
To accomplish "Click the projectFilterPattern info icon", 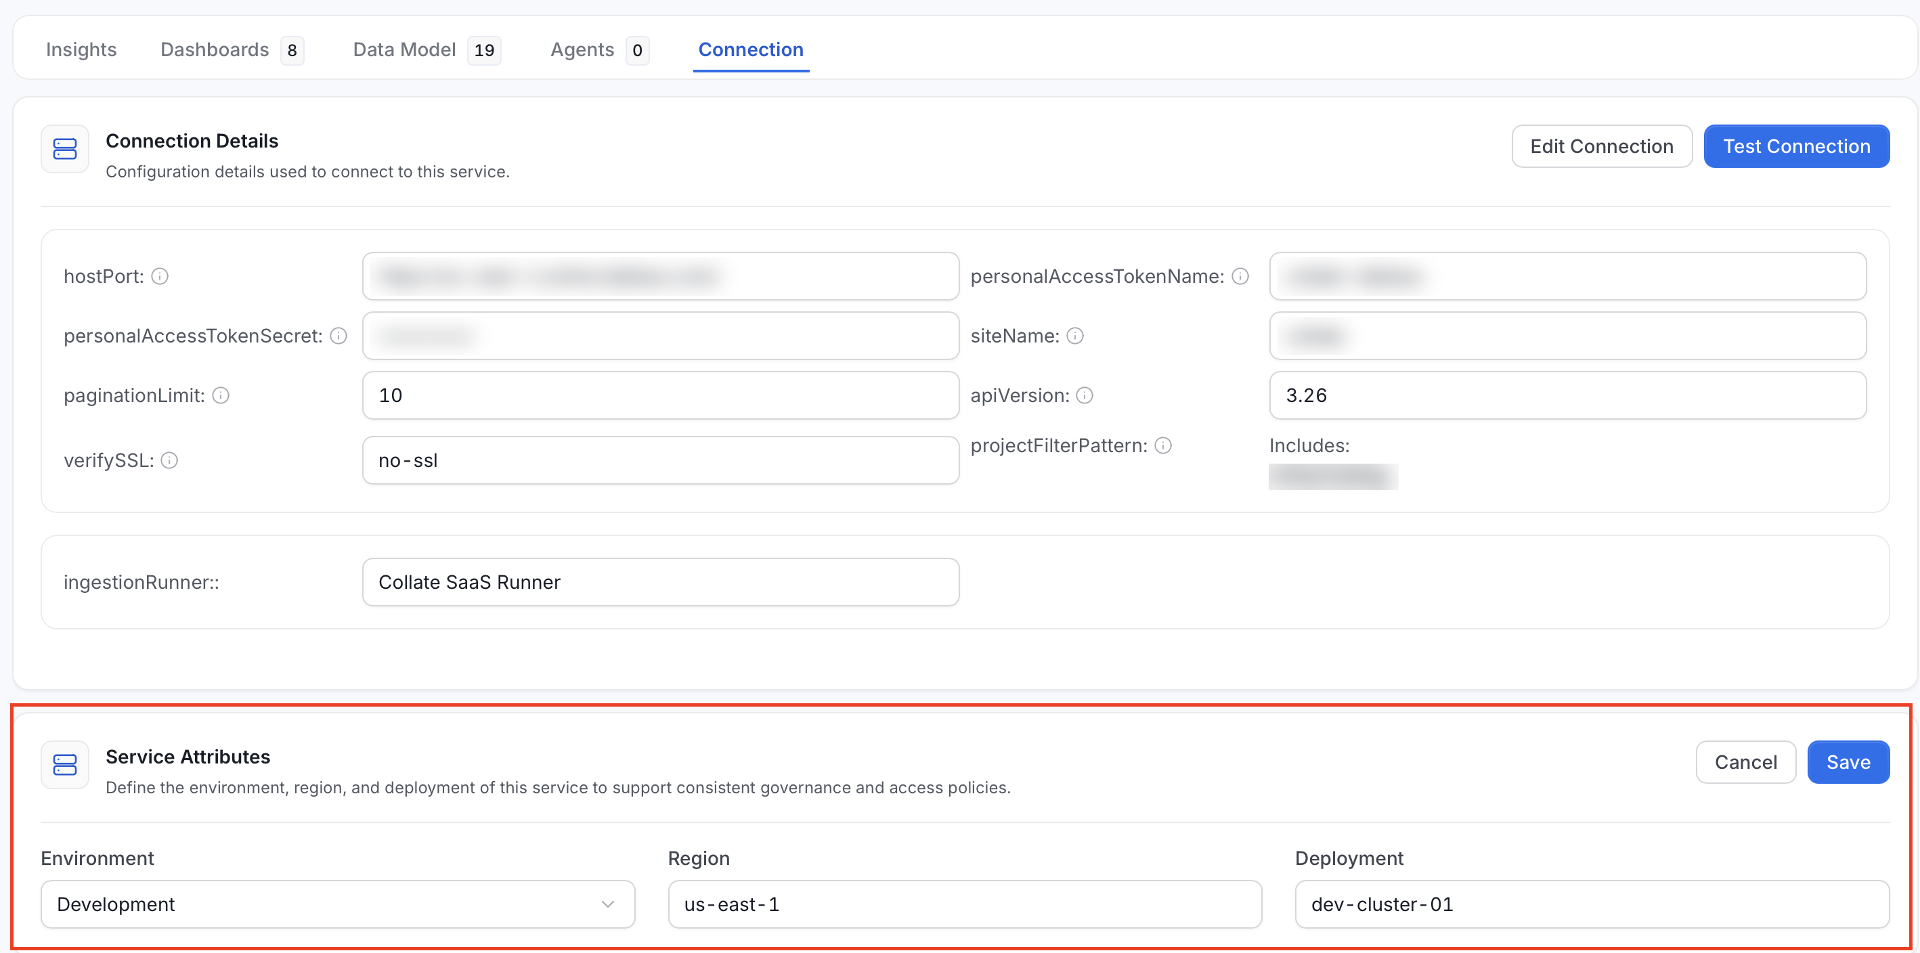I will pyautogui.click(x=1162, y=445).
